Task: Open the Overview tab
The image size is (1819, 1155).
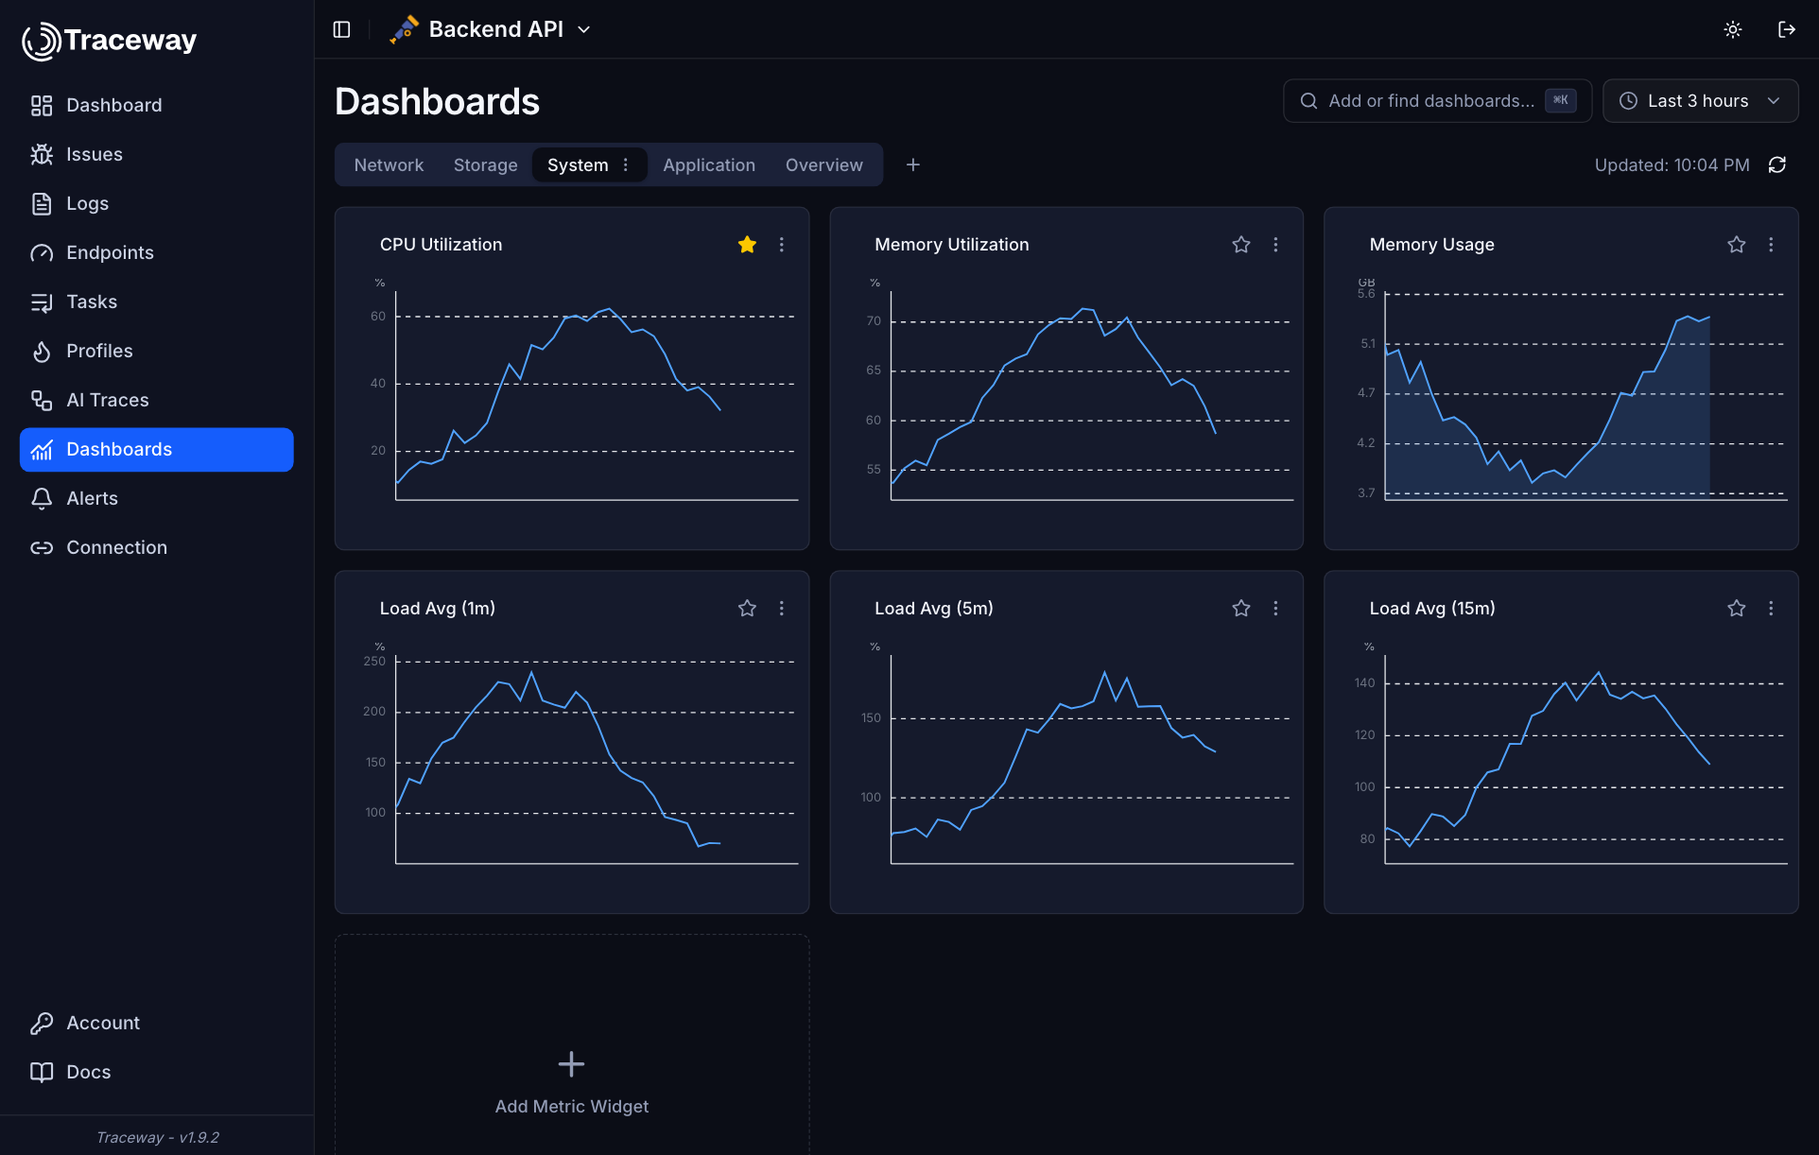Action: click(x=823, y=164)
